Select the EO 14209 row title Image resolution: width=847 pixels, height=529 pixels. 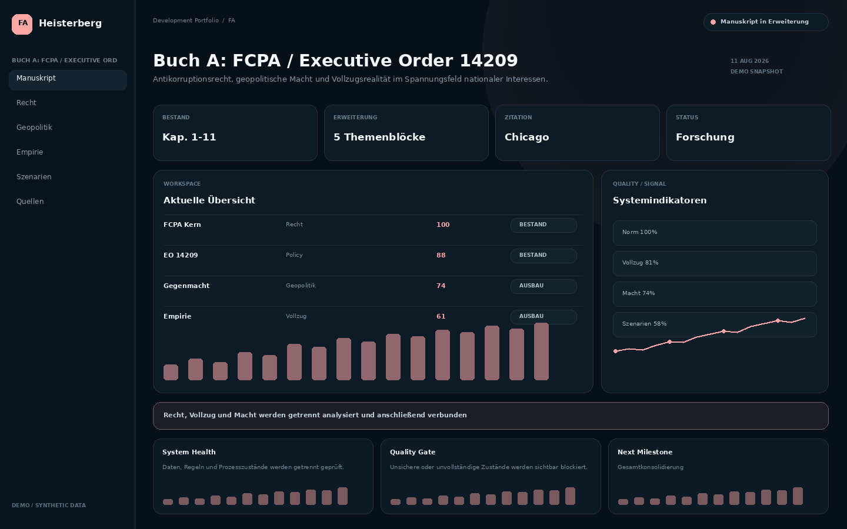point(181,255)
